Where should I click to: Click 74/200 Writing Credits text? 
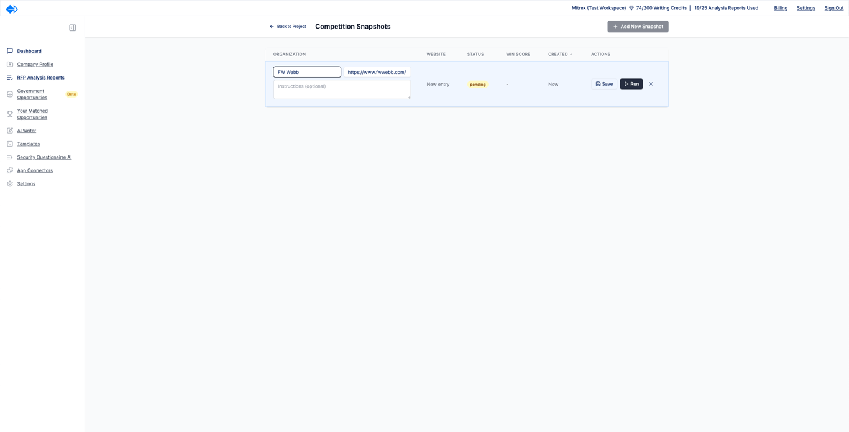coord(661,8)
